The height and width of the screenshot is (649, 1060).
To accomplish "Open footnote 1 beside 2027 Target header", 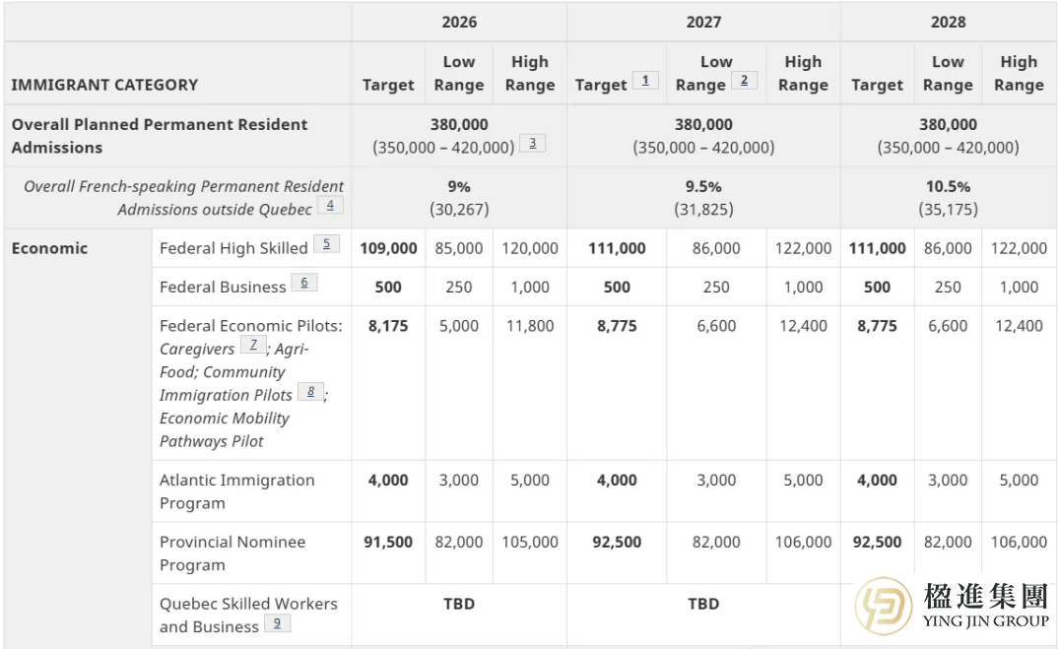I will [x=645, y=81].
